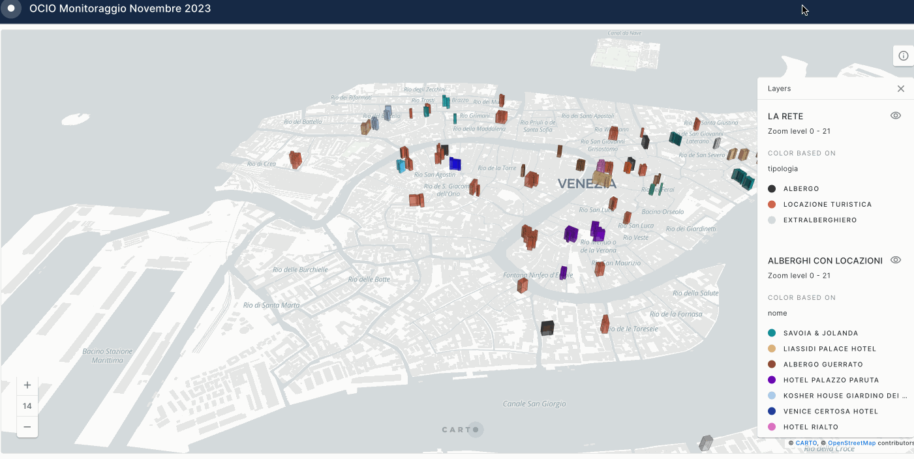
Task: Click the Fontana Ninfeo map label
Action: coord(538,275)
